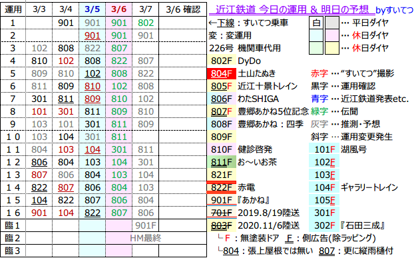Click the green 811F legend cell
416x258 pixels.
click(222, 162)
